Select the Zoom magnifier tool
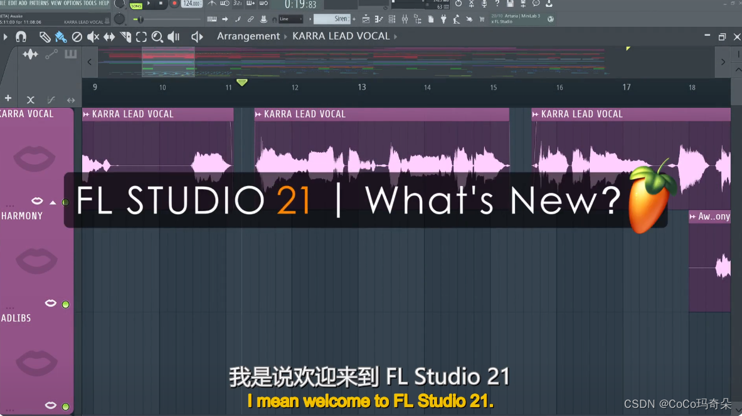Screen dimensions: 742x416 pos(157,36)
